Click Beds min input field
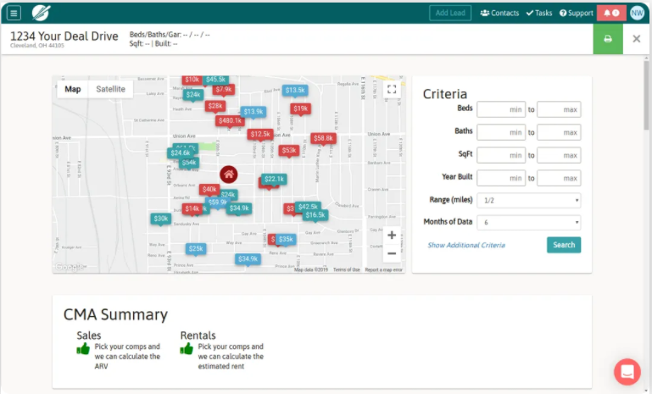Screen dimensions: 652x394 501,109
